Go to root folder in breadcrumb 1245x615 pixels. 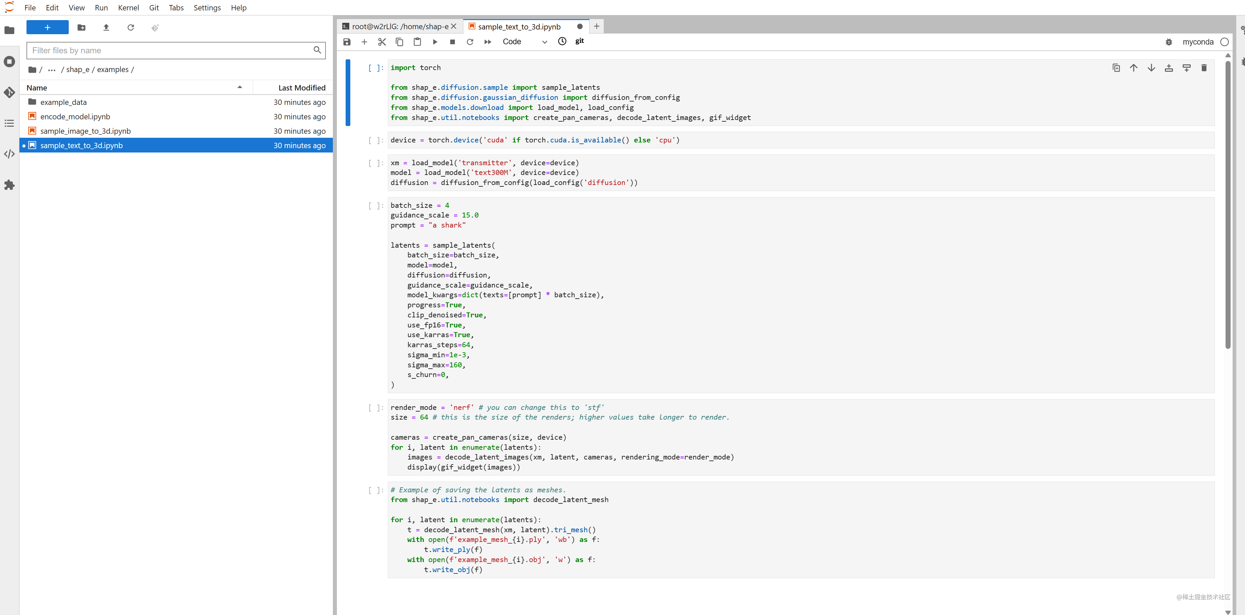[x=33, y=70]
